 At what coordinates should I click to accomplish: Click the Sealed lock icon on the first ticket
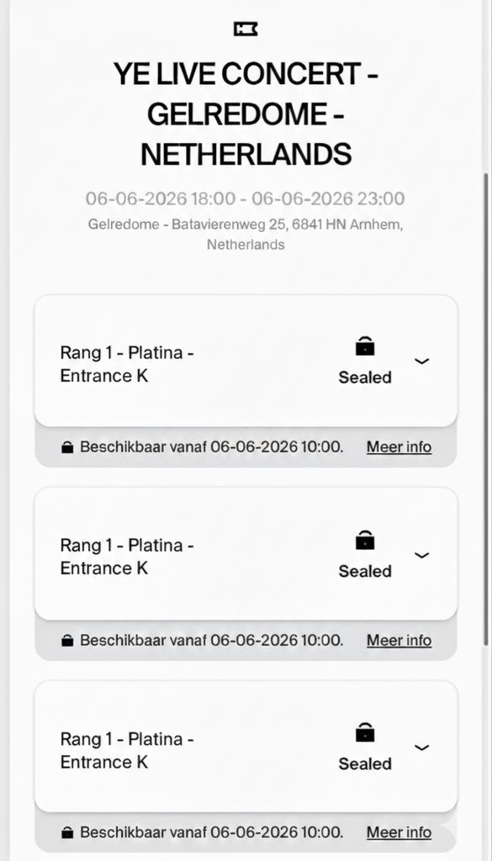point(364,346)
